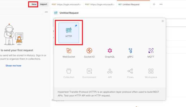Open tab options ellipsis menu
This screenshot has width=186, height=107.
click(x=161, y=4)
